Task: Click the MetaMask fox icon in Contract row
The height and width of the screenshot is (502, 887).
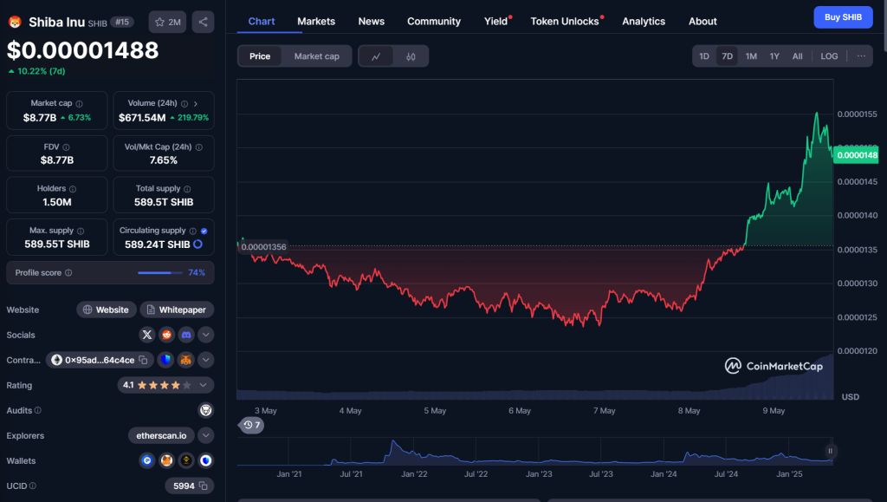Action: coord(185,360)
